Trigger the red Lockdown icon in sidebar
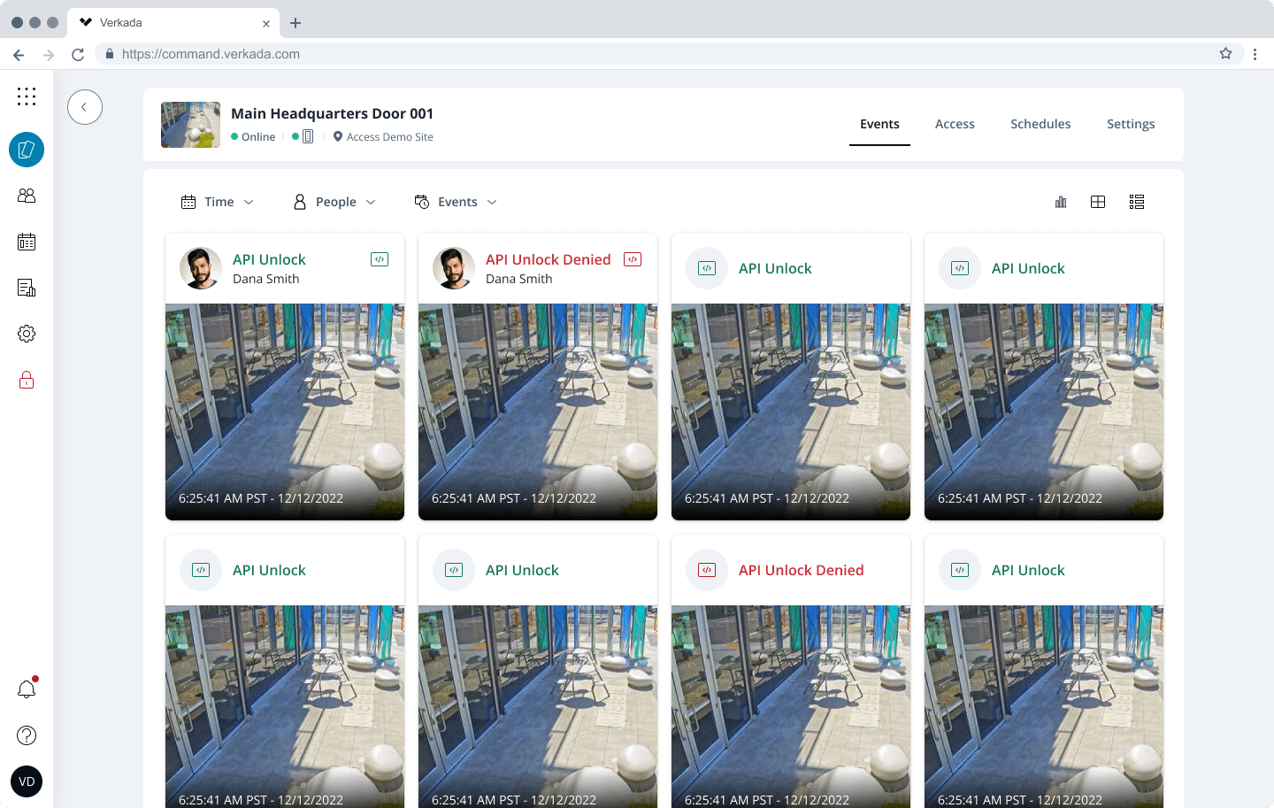1274x808 pixels. (27, 380)
